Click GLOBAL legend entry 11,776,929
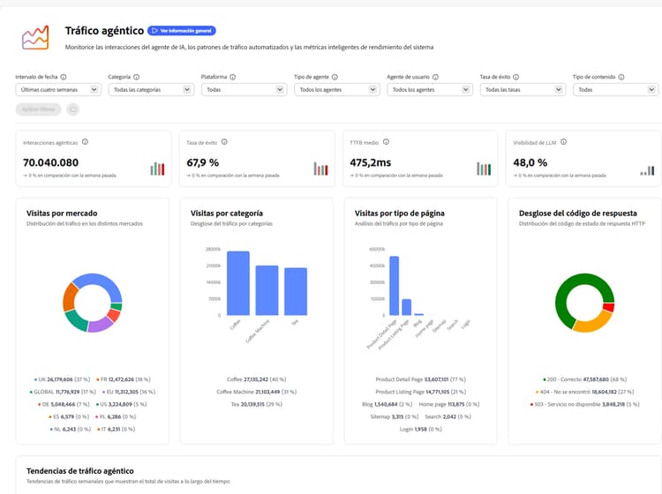Viewport: 662px width, 494px height. click(63, 392)
